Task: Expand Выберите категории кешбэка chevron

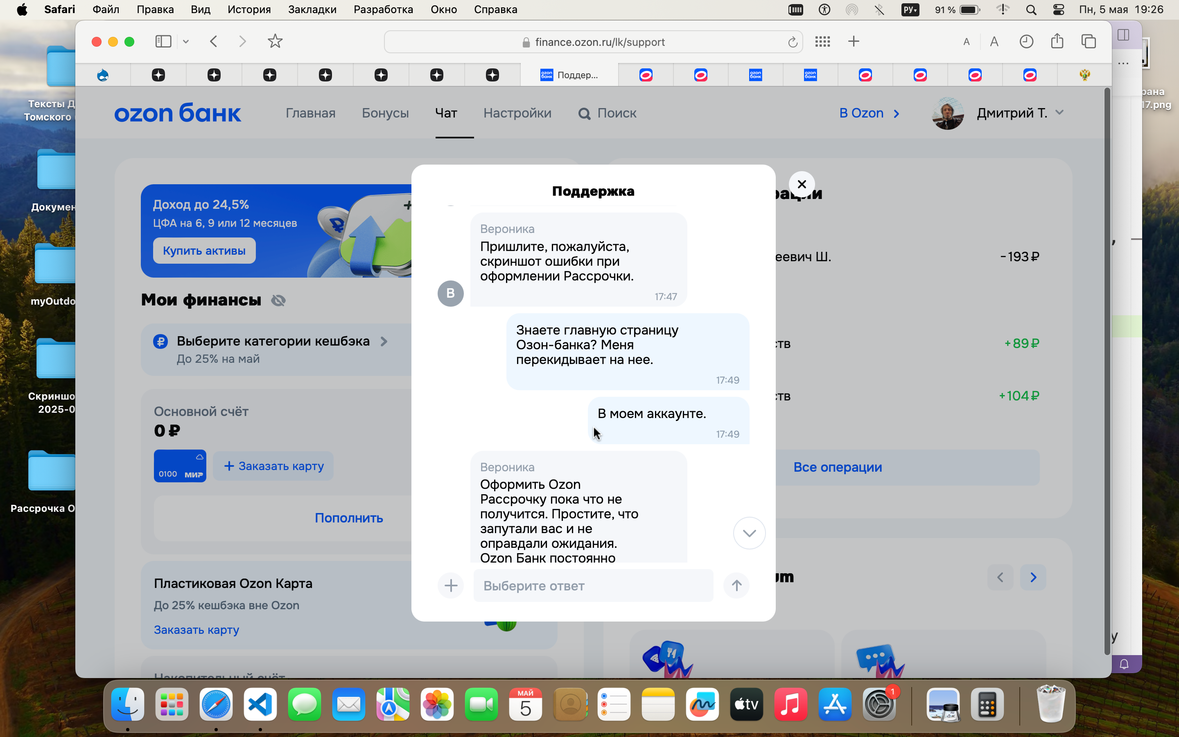Action: [x=384, y=341]
